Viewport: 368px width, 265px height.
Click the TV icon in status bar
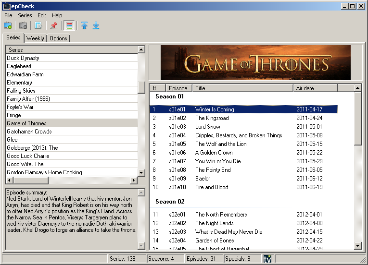coord(267,259)
